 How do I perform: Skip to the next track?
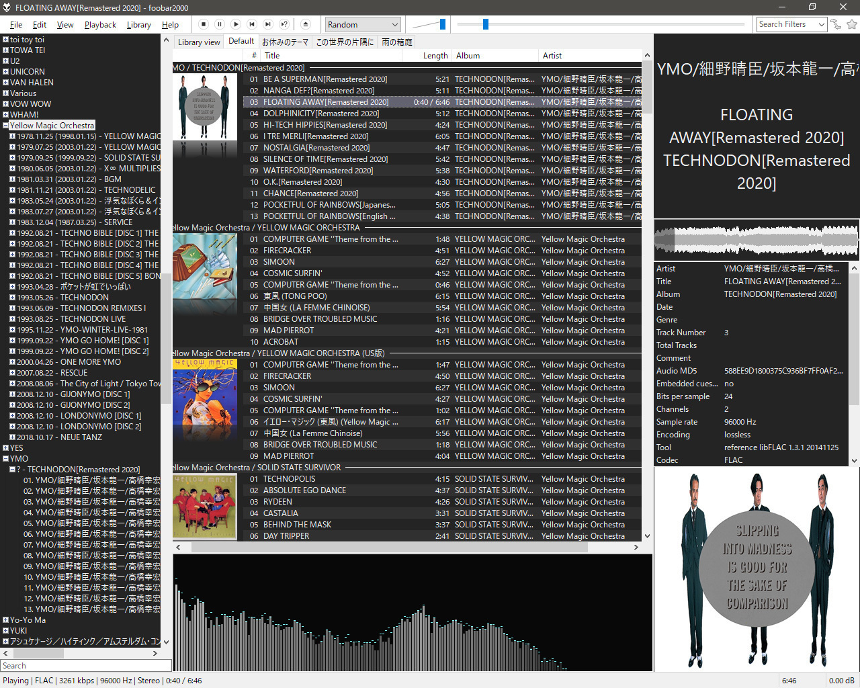click(x=268, y=24)
